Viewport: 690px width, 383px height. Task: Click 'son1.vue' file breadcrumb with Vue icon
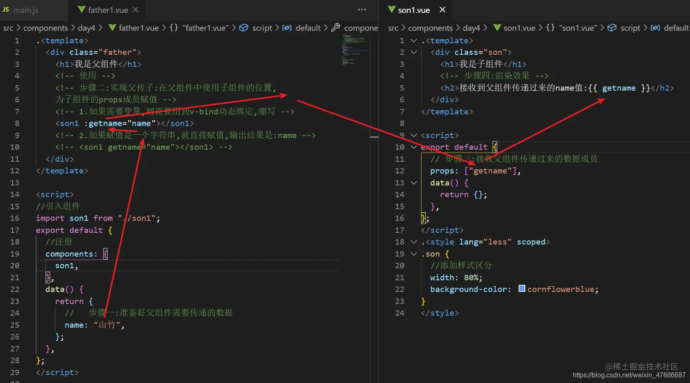click(514, 28)
